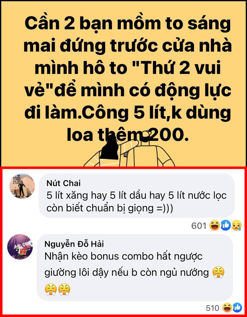This screenshot has height=317, width=247.
Task: Click laughing reaction icon beside 601
Action: [x=215, y=225]
